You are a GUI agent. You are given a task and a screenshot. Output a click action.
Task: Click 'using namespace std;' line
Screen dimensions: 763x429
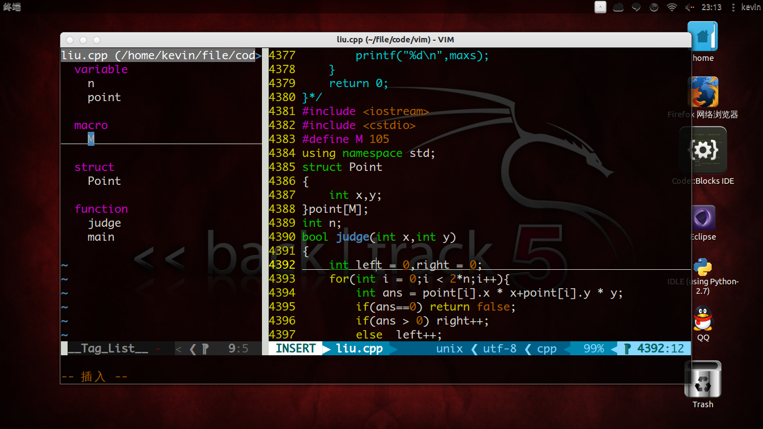tap(369, 153)
